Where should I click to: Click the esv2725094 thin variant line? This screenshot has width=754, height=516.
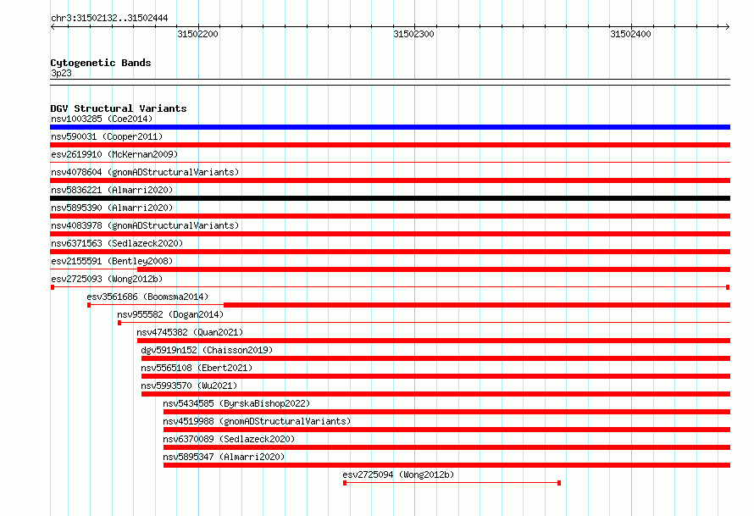pyautogui.click(x=452, y=482)
